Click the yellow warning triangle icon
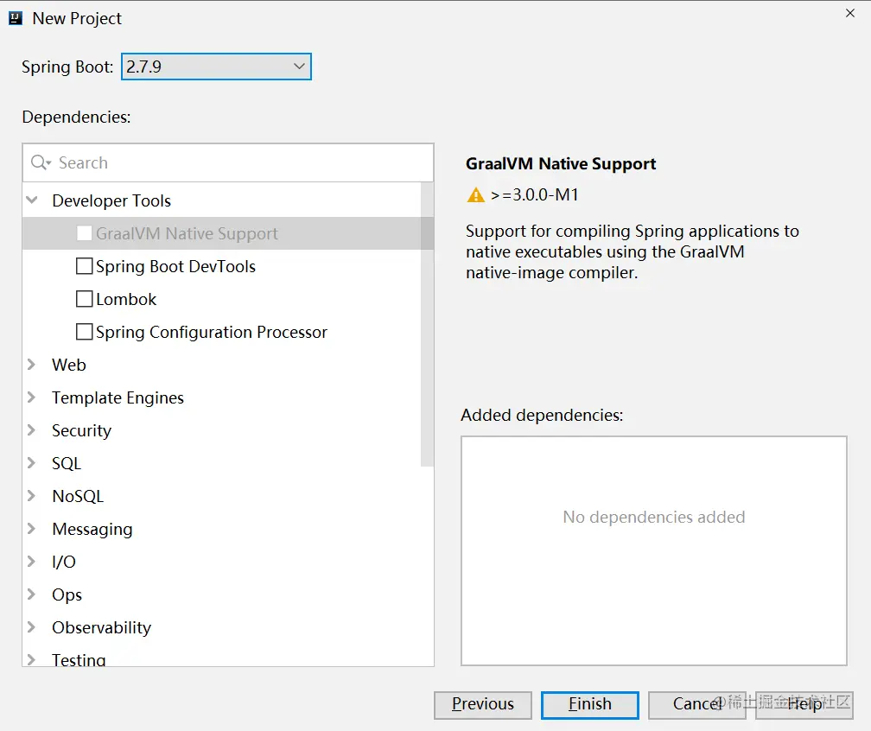 pyautogui.click(x=475, y=195)
